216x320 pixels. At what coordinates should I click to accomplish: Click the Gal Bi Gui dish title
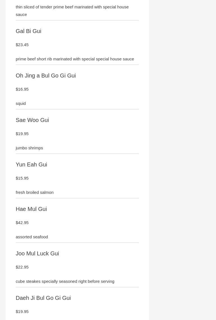28,31
